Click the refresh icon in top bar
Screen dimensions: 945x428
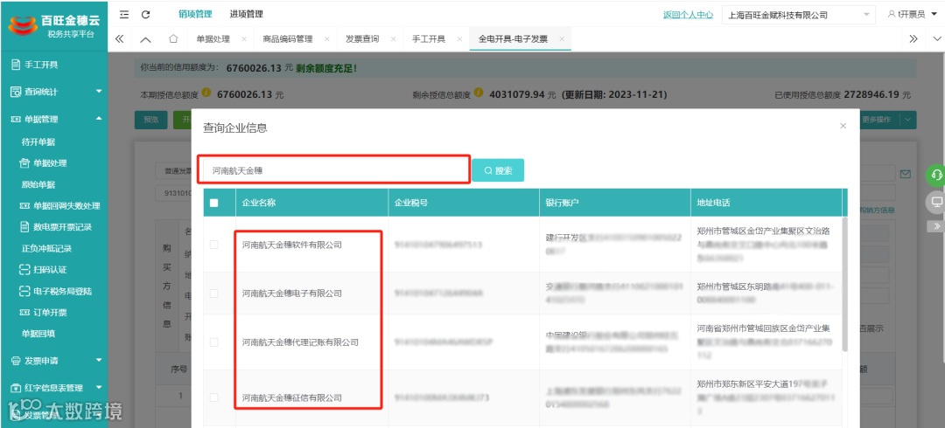click(x=145, y=14)
